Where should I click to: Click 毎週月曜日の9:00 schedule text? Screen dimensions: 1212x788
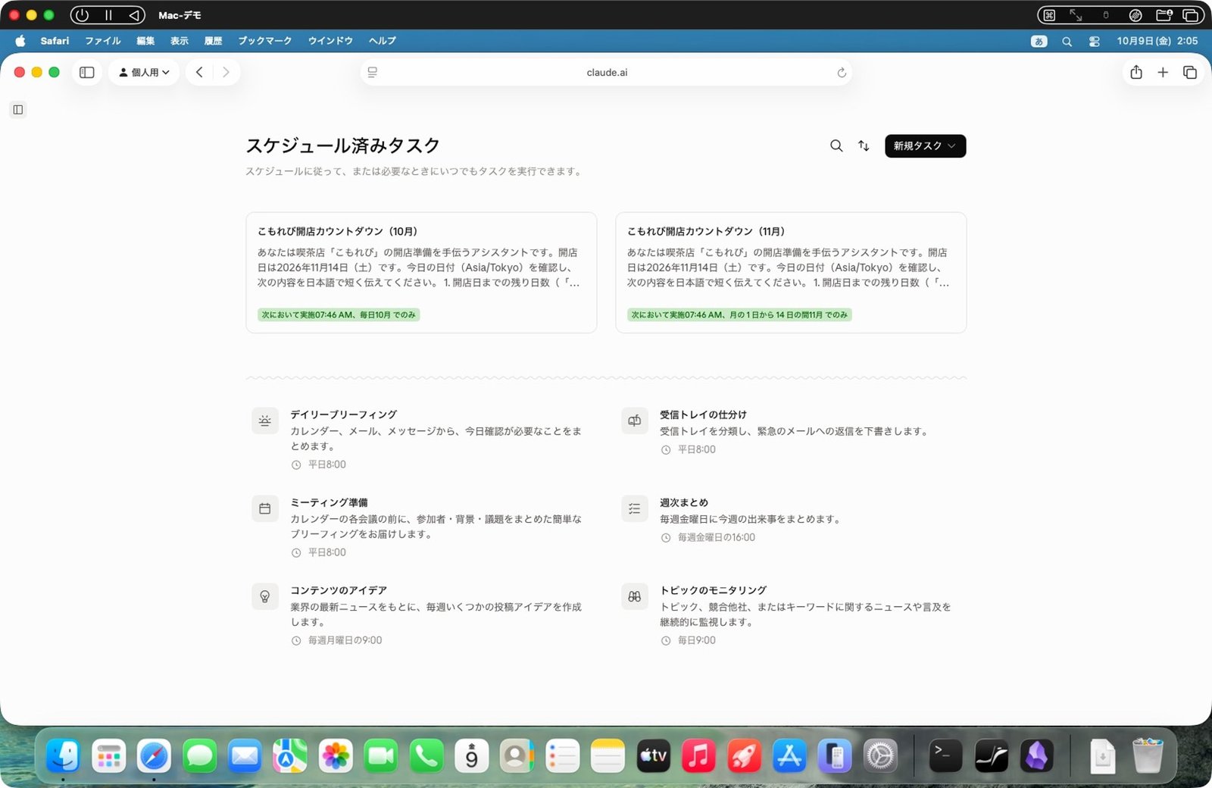pos(345,640)
